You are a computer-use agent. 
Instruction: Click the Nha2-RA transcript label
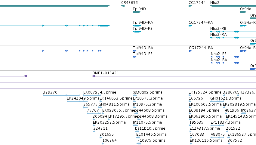pos(218,35)
